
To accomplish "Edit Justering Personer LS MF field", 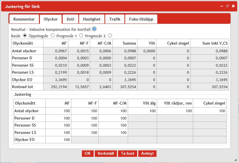I will (x=58, y=132).
